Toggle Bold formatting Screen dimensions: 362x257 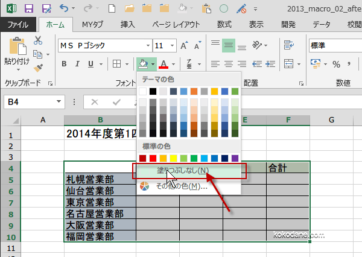click(x=63, y=64)
